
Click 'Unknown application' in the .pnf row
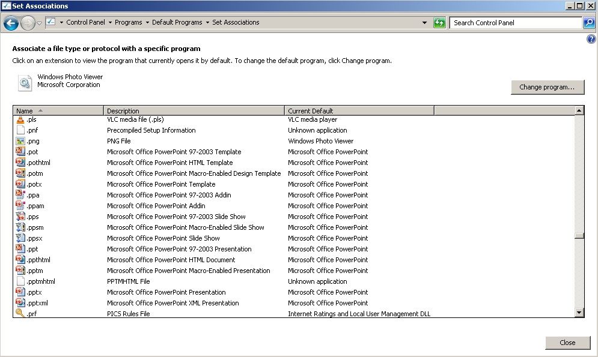tap(317, 130)
